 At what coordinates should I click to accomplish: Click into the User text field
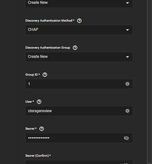click(x=75, y=111)
